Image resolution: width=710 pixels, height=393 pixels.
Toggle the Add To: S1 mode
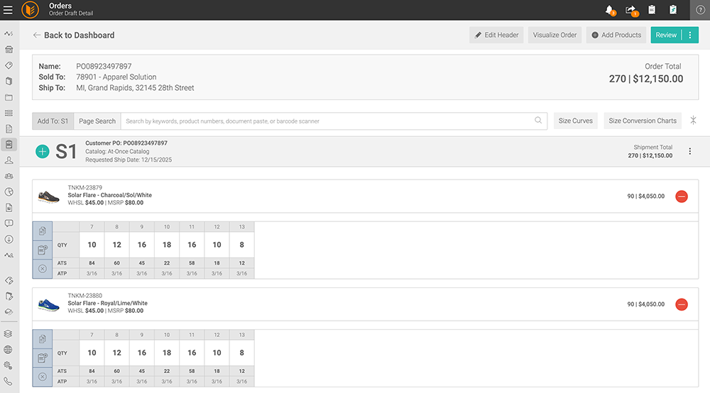click(53, 121)
